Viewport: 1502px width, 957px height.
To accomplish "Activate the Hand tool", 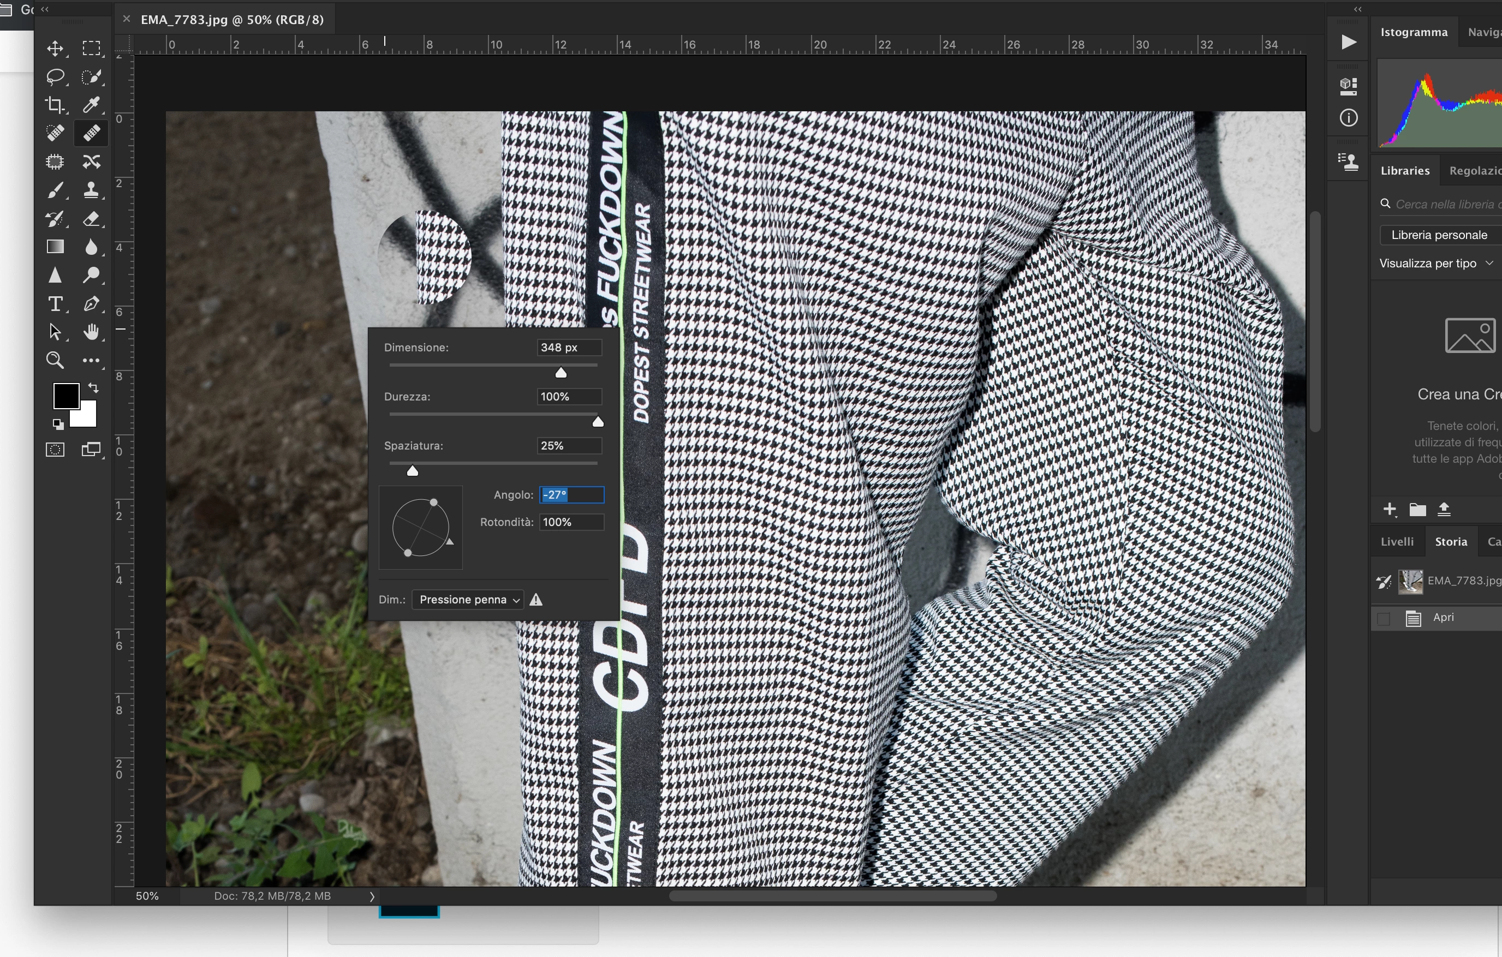I will pos(91,332).
